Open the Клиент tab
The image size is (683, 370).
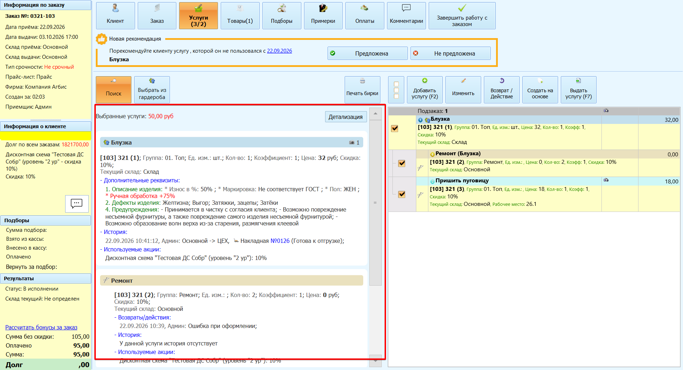115,16
